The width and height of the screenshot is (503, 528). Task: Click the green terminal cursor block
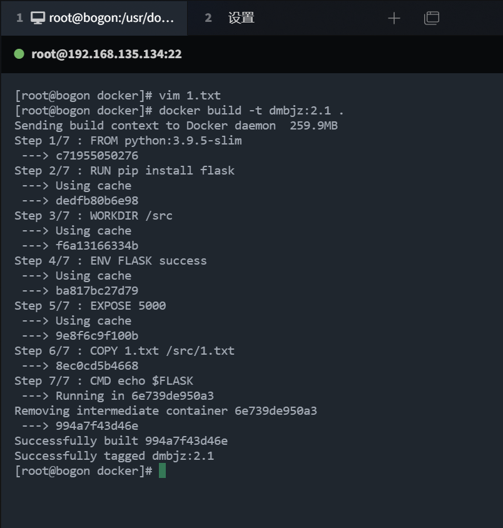162,470
